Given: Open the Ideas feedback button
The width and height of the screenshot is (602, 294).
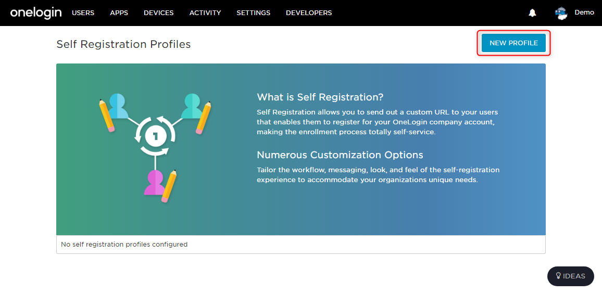Looking at the screenshot, I should coord(571,276).
